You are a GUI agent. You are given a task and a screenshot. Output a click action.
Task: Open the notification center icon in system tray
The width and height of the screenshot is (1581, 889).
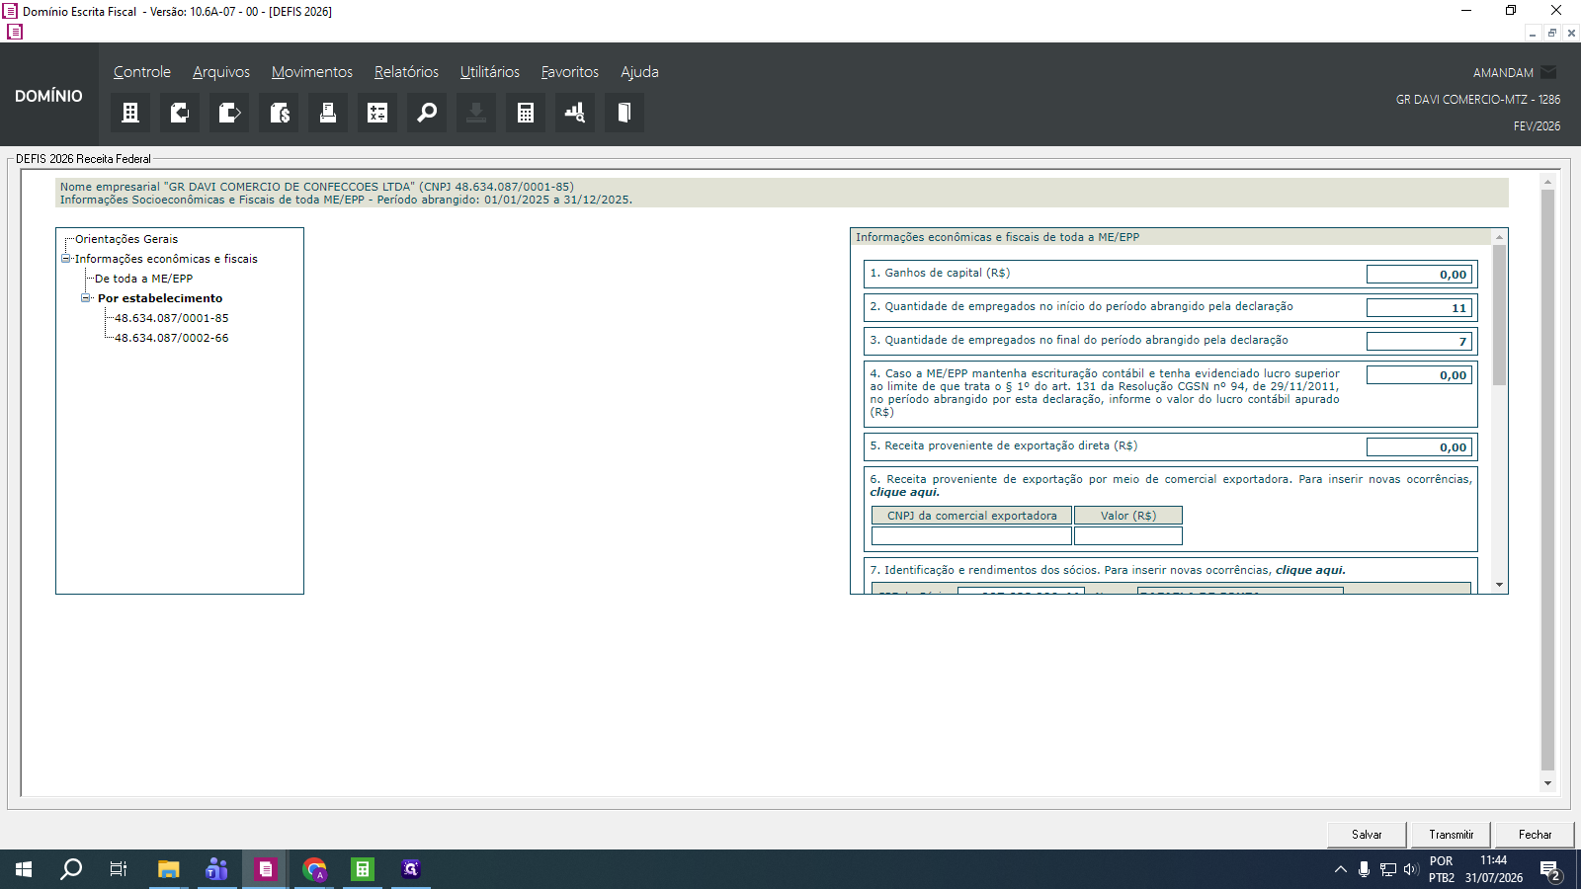click(x=1550, y=869)
